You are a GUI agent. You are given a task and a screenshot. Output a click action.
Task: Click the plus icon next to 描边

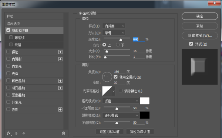pyautogui.click(x=60, y=52)
